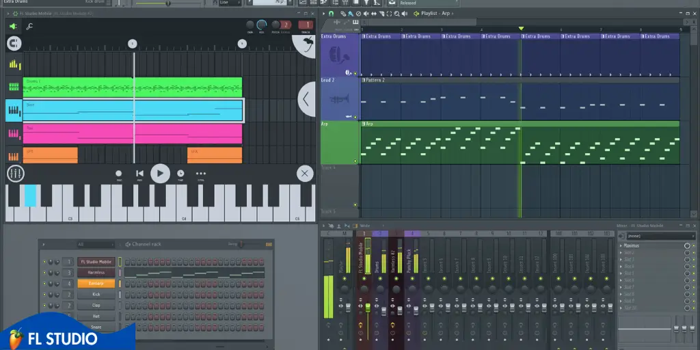Viewport: 700px width, 350px height.
Task: Select the Clap channel button
Action: coord(96,306)
